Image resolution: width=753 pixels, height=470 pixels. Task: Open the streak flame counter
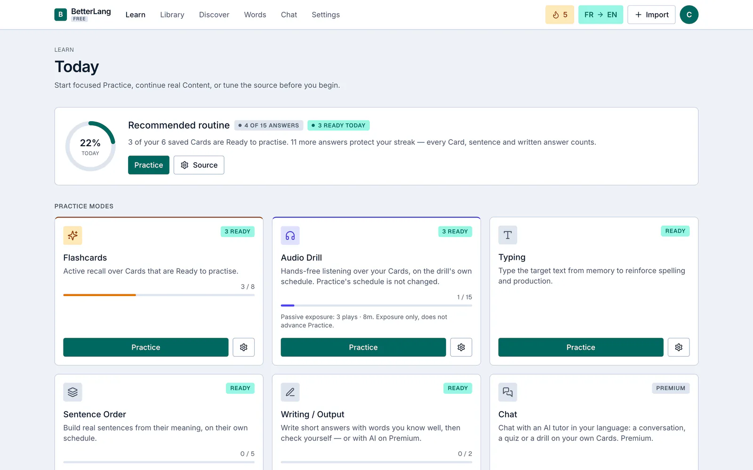pyautogui.click(x=560, y=15)
